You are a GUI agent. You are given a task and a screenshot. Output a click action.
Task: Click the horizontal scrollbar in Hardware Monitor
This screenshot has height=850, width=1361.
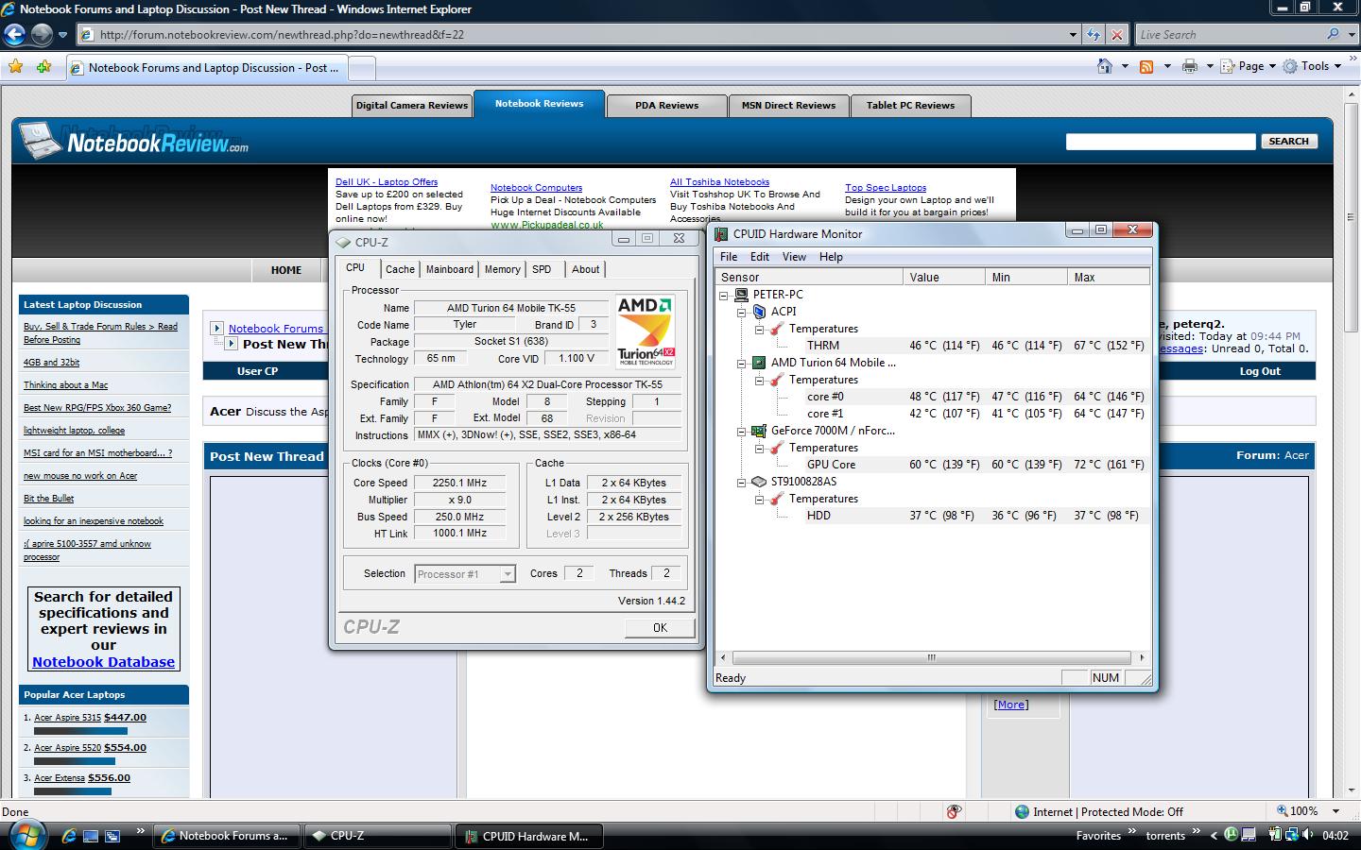[x=931, y=657]
